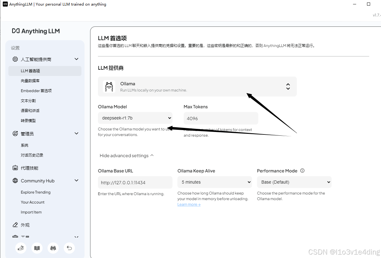
Task: Click the AI providers gear icon
Action: point(15,59)
